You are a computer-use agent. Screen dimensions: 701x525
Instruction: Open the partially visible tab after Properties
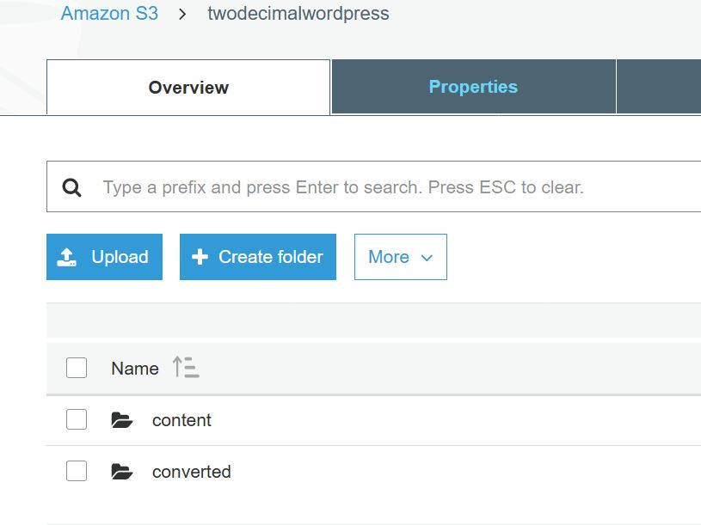click(659, 87)
